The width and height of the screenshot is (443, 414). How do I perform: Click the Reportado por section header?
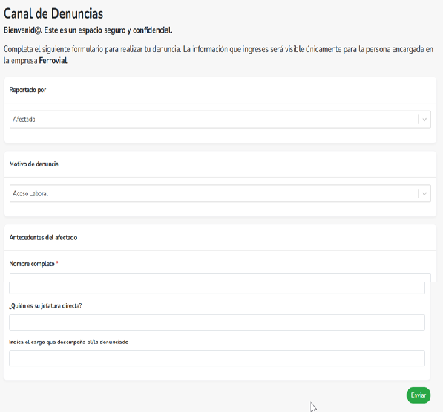click(27, 90)
